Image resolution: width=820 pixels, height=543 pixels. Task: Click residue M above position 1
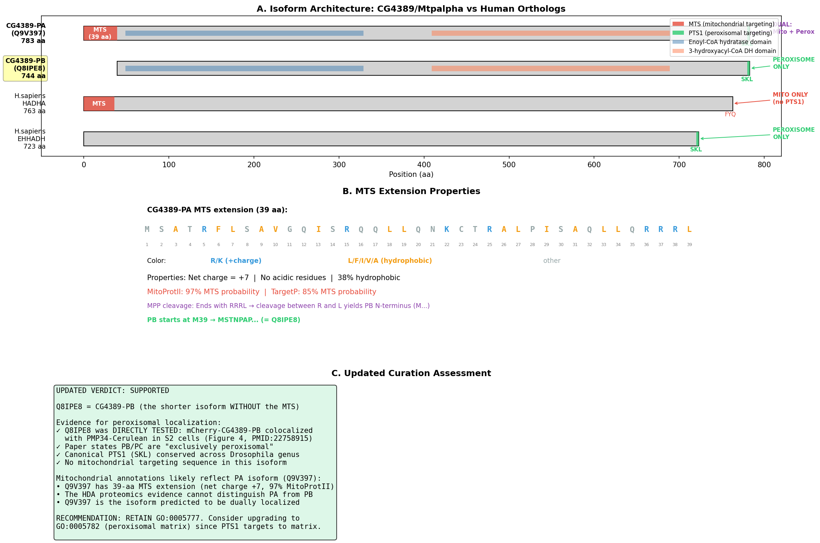pos(147,229)
